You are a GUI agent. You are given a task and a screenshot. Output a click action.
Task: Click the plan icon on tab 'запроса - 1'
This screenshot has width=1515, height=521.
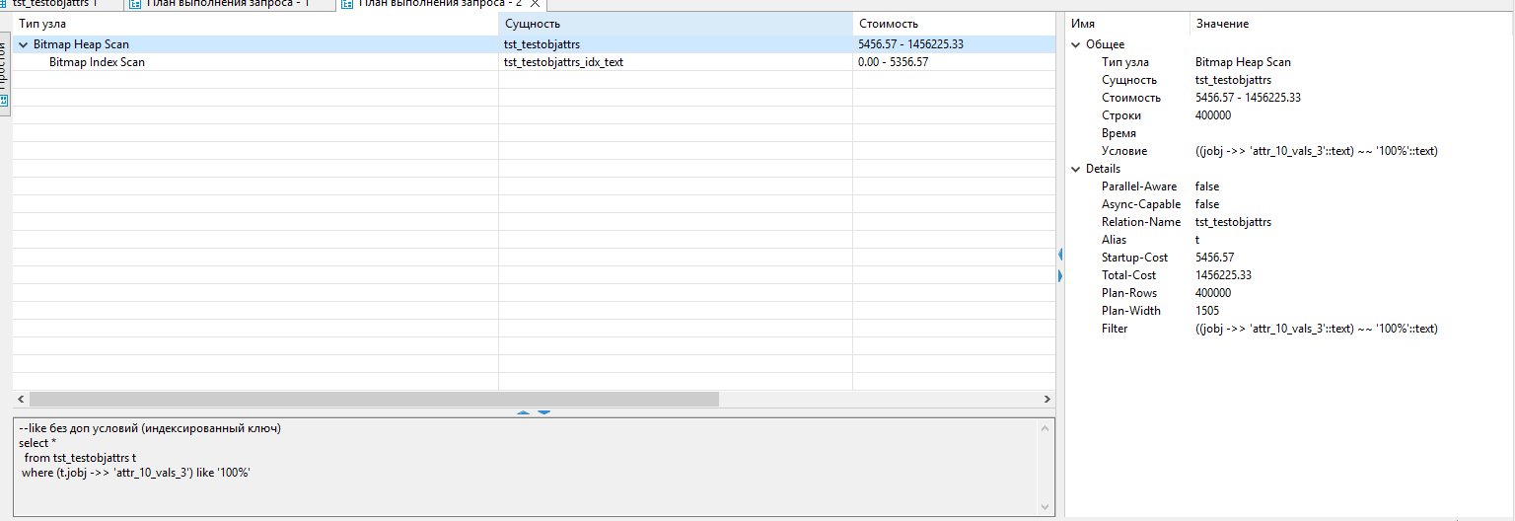pyautogui.click(x=135, y=4)
